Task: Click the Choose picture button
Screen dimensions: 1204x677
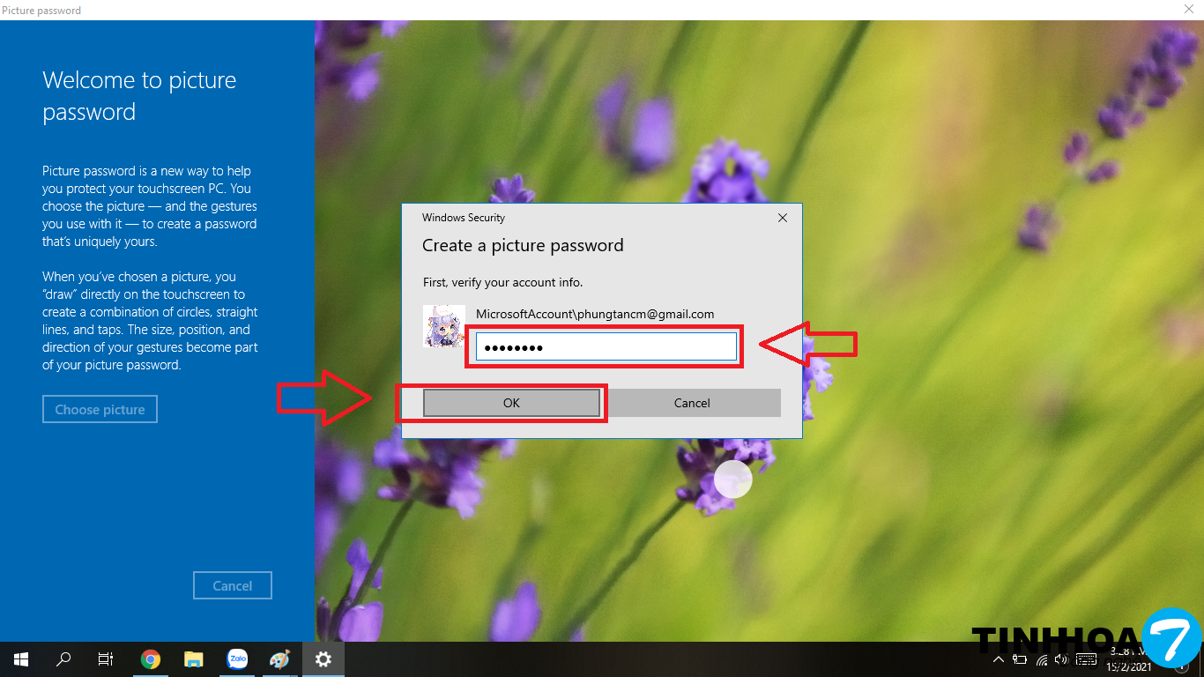Action: click(x=100, y=410)
